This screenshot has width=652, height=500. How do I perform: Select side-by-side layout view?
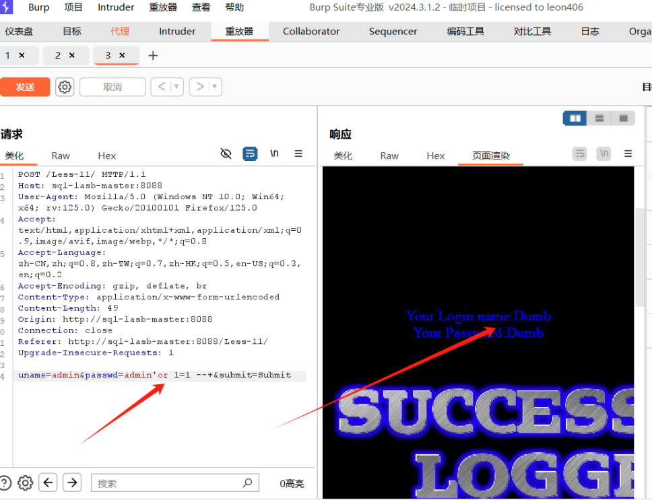point(575,118)
